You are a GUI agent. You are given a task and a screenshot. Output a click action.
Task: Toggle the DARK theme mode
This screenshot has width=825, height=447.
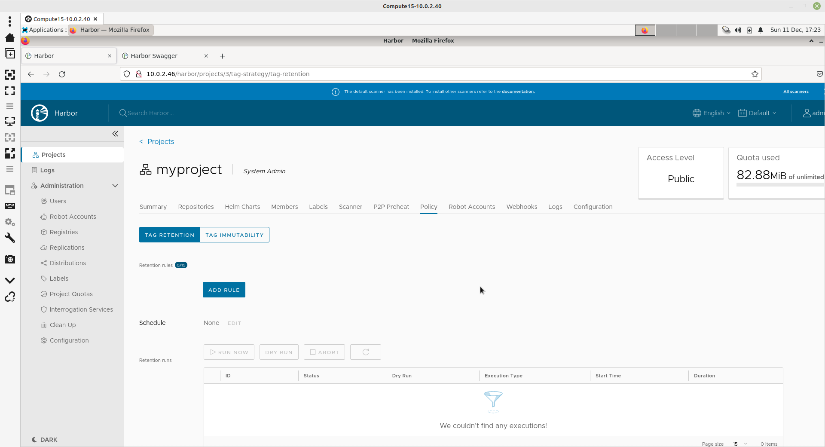point(45,439)
